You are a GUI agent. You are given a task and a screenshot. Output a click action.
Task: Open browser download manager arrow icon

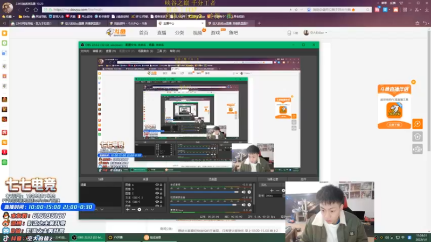[427, 10]
